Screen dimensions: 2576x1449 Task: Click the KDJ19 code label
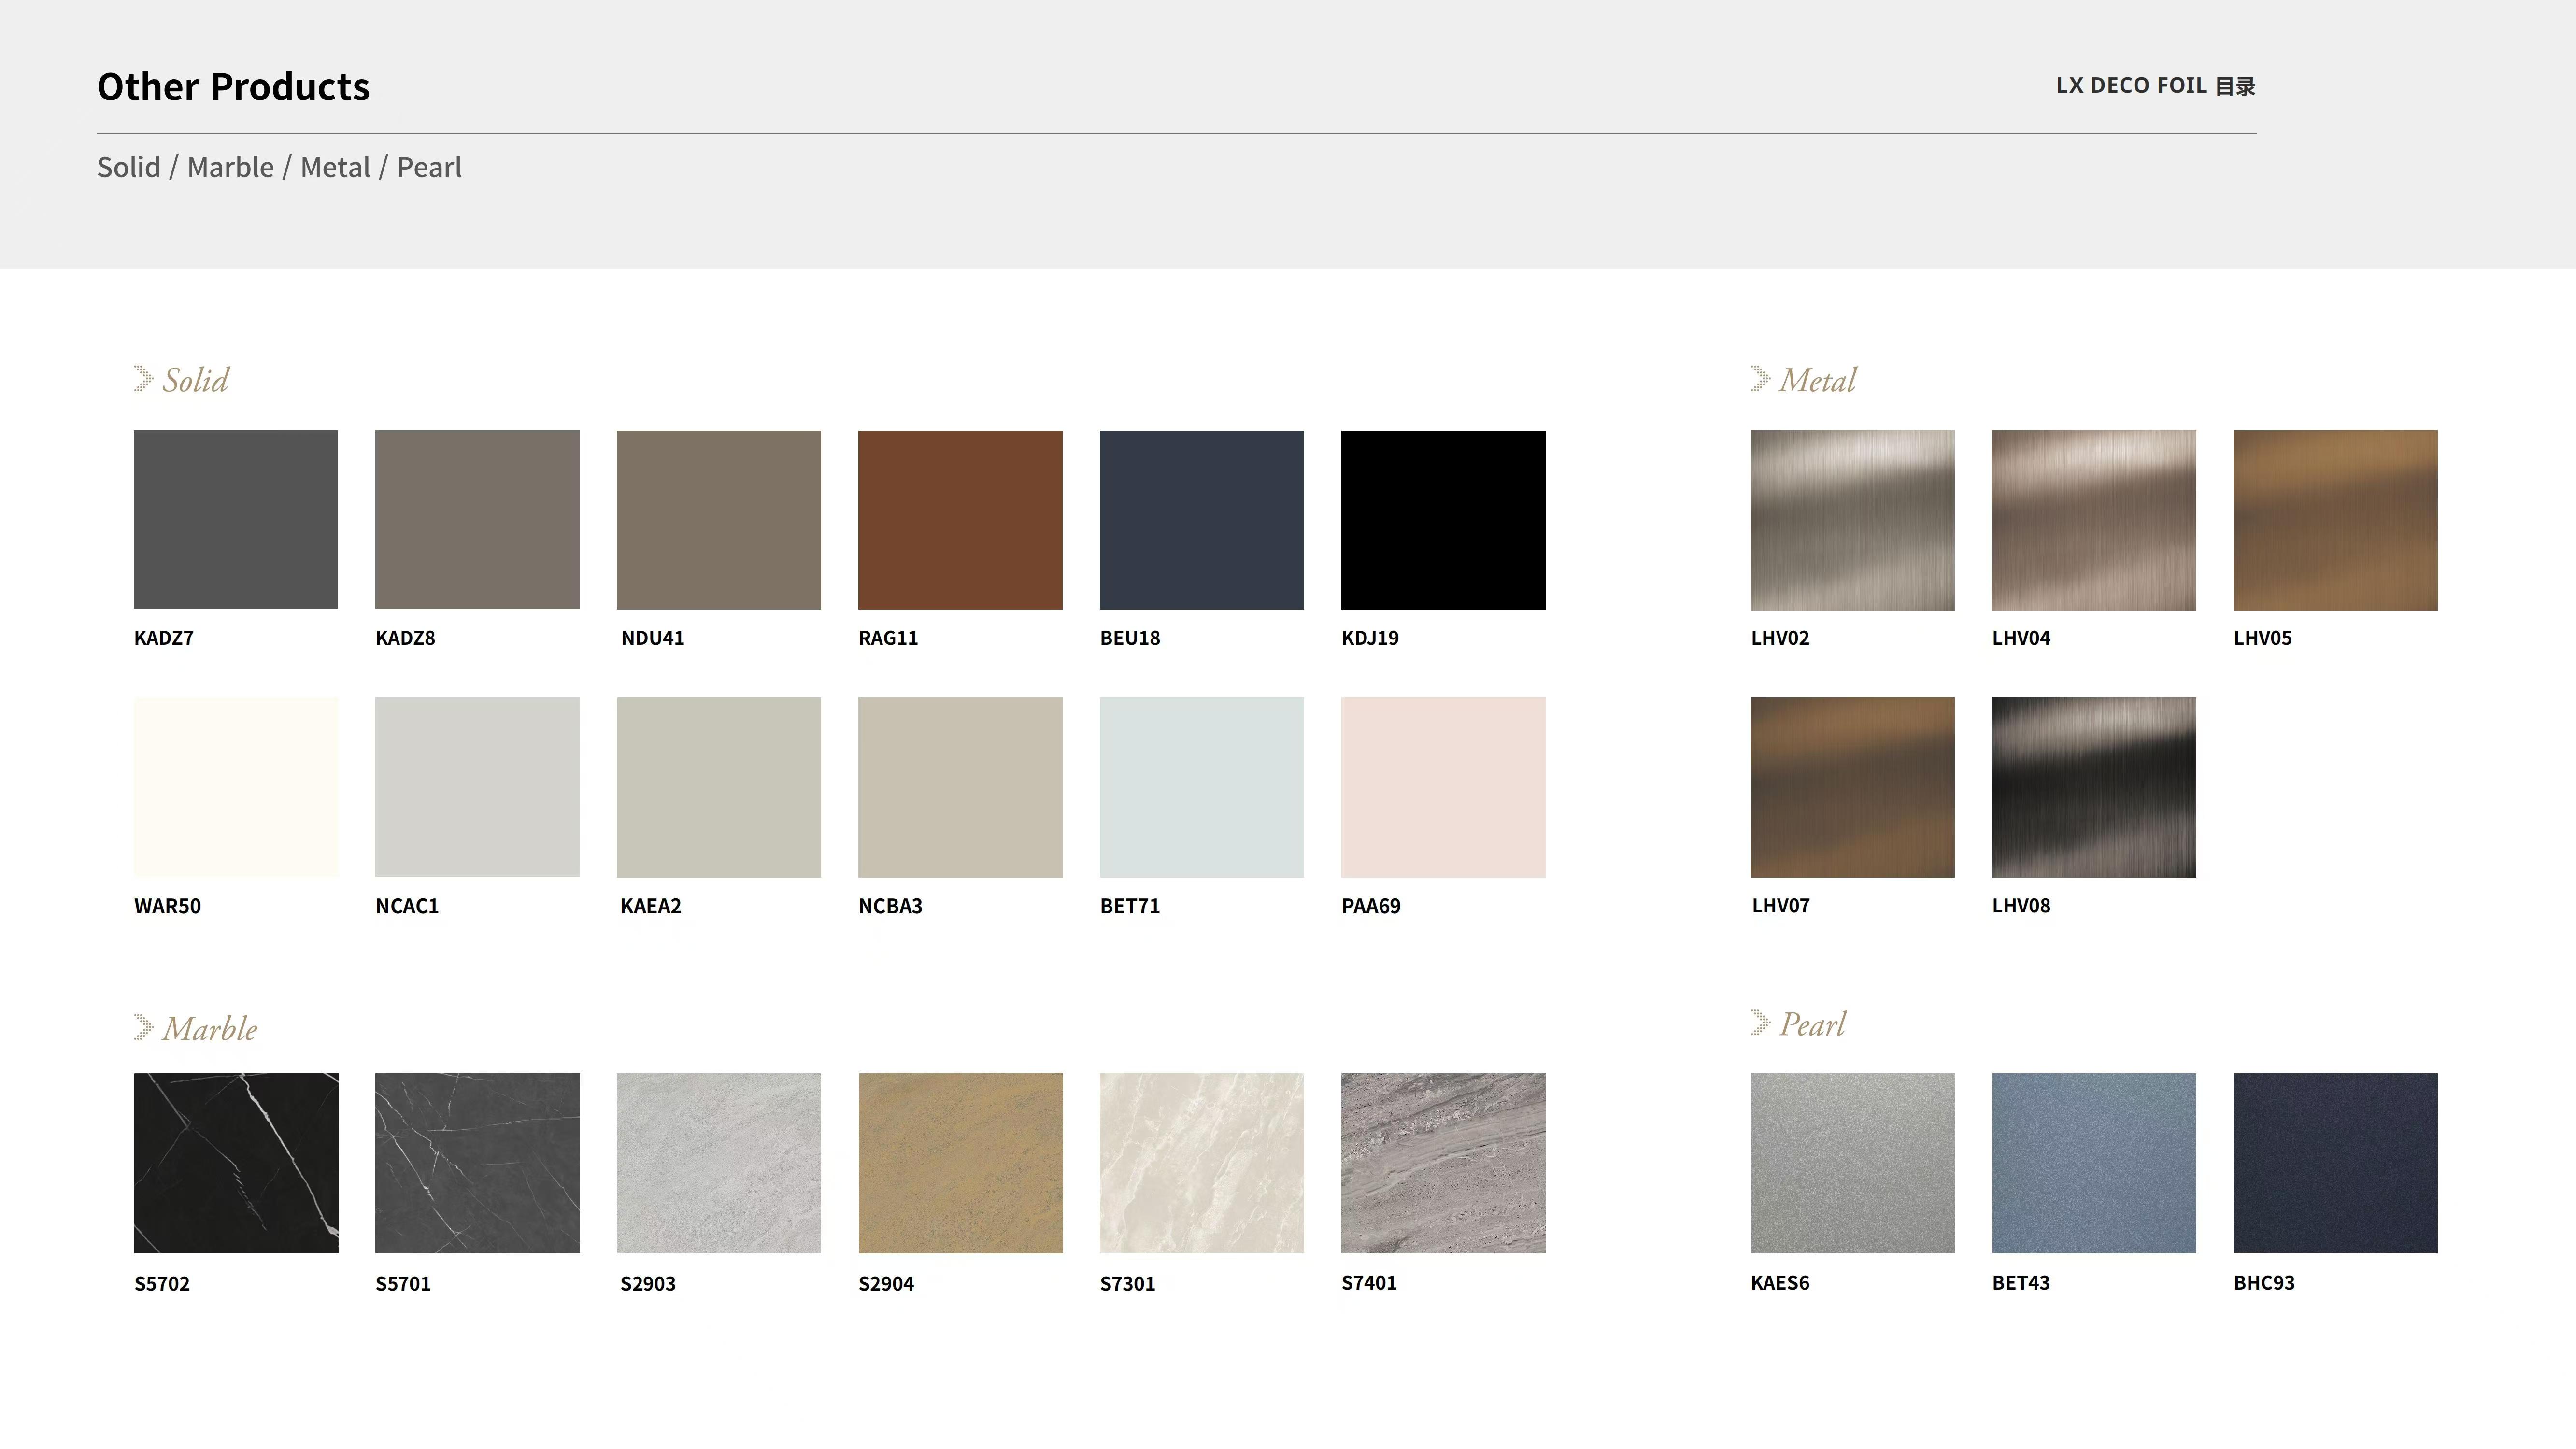tap(1370, 638)
